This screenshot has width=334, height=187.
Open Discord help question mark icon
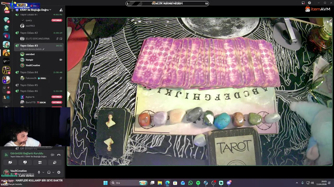point(309,3)
